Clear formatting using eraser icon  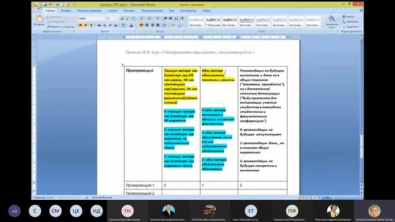[x=134, y=18]
